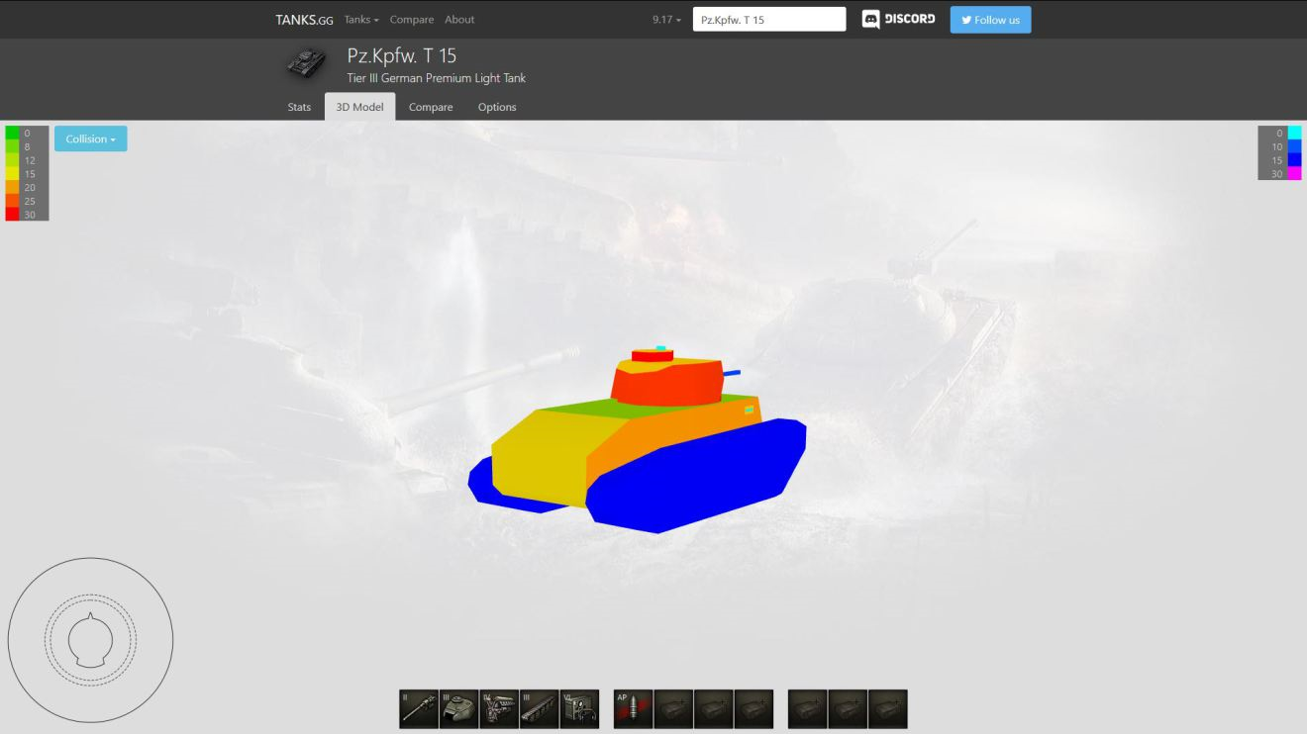Switch to the Stats tab
1307x734 pixels.
point(299,107)
